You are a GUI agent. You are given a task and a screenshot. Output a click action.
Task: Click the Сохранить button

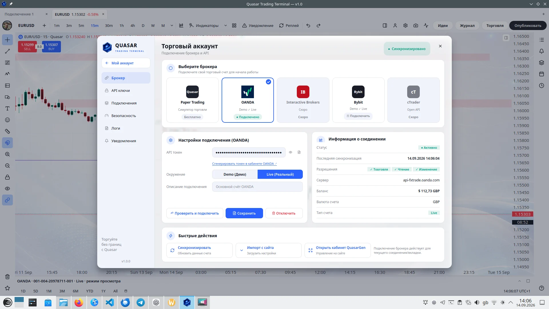point(244,213)
